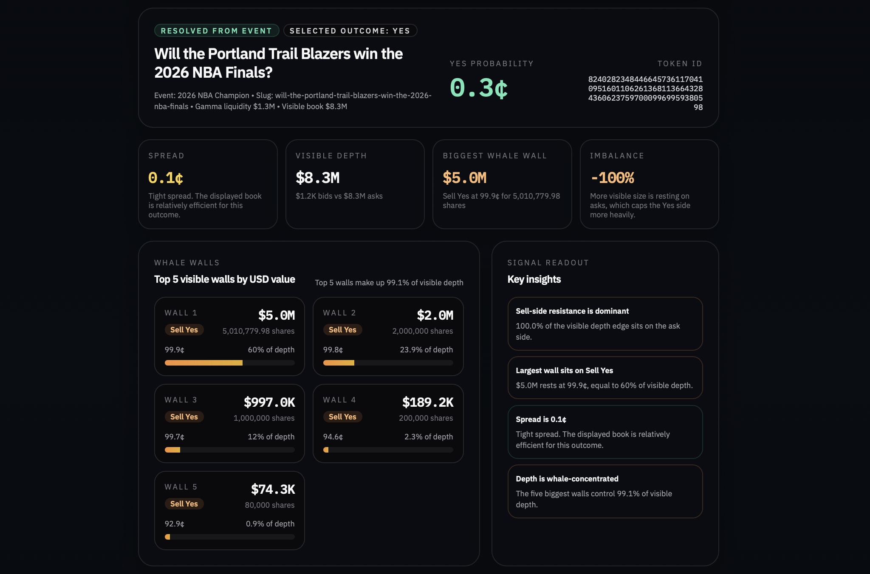Click the RESOLVED FROM EVENT badge

(216, 31)
